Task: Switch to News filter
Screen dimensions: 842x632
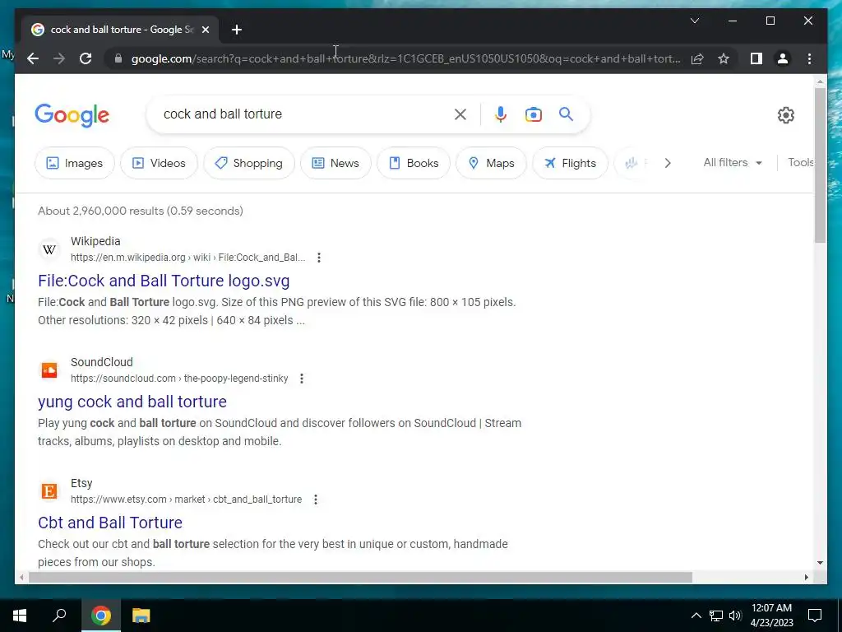Action: pyautogui.click(x=335, y=163)
